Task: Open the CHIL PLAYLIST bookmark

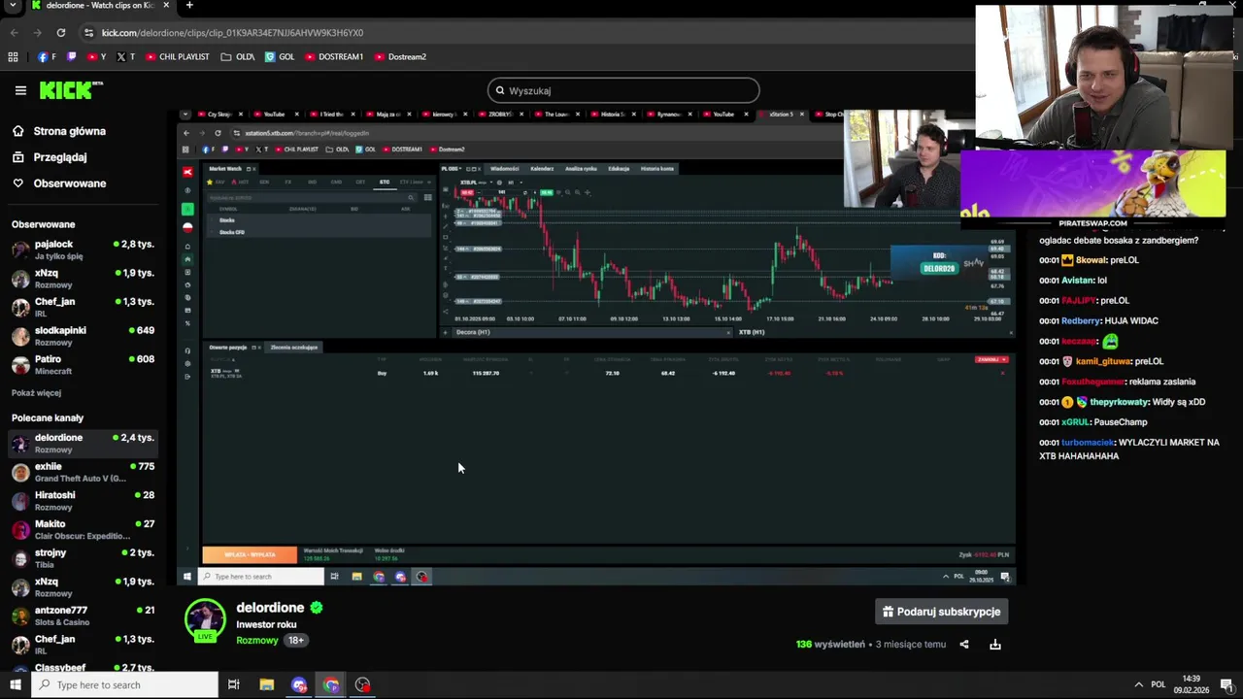Action: [178, 57]
